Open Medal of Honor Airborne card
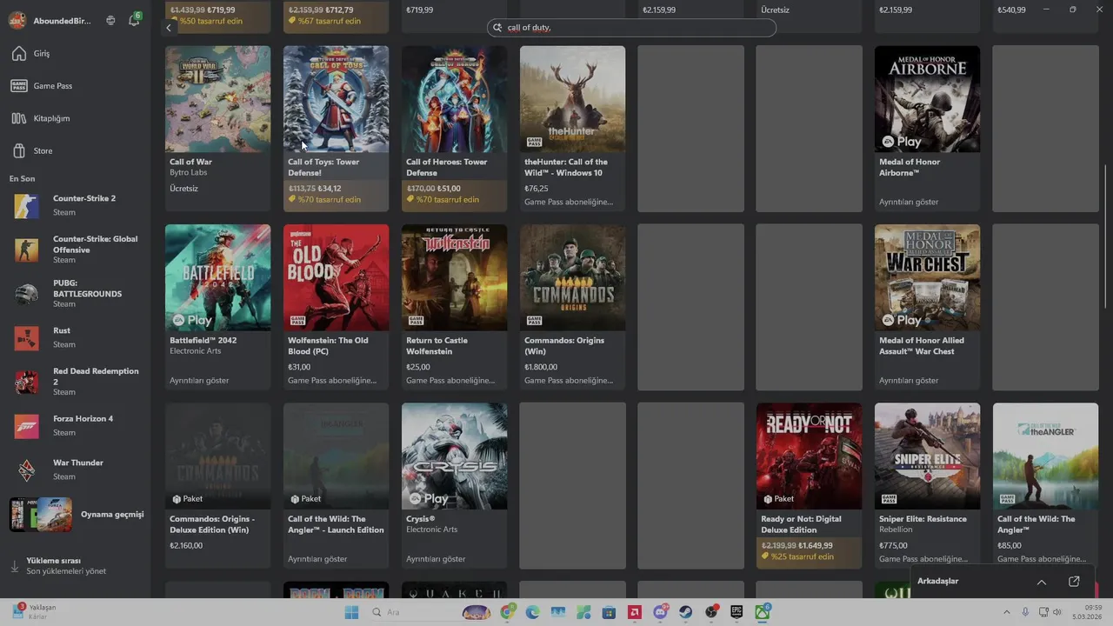 point(927,128)
